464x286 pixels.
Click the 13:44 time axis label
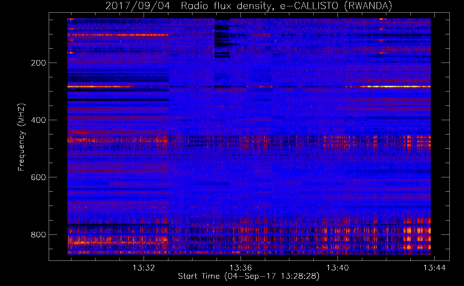[x=435, y=268]
